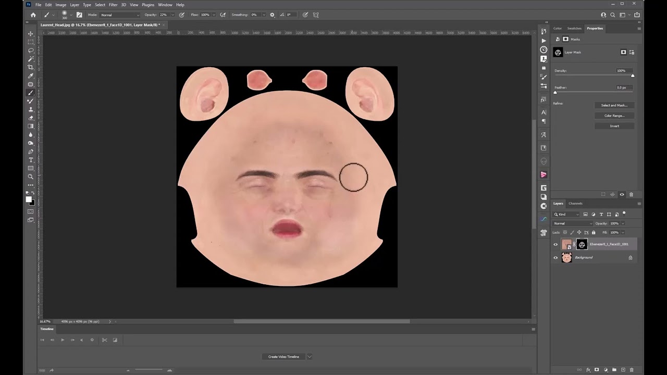This screenshot has height=375, width=667.
Task: Open layer blend mode Normal dropdown
Action: click(573, 223)
